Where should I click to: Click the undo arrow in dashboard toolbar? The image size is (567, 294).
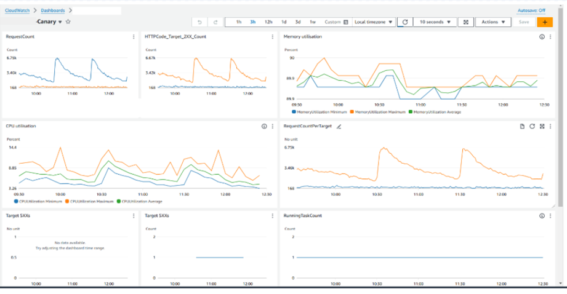[x=199, y=22]
